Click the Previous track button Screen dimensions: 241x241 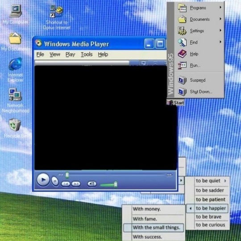(x=66, y=184)
